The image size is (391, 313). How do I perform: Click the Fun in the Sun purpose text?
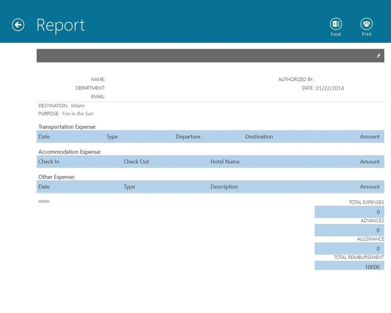tap(78, 114)
